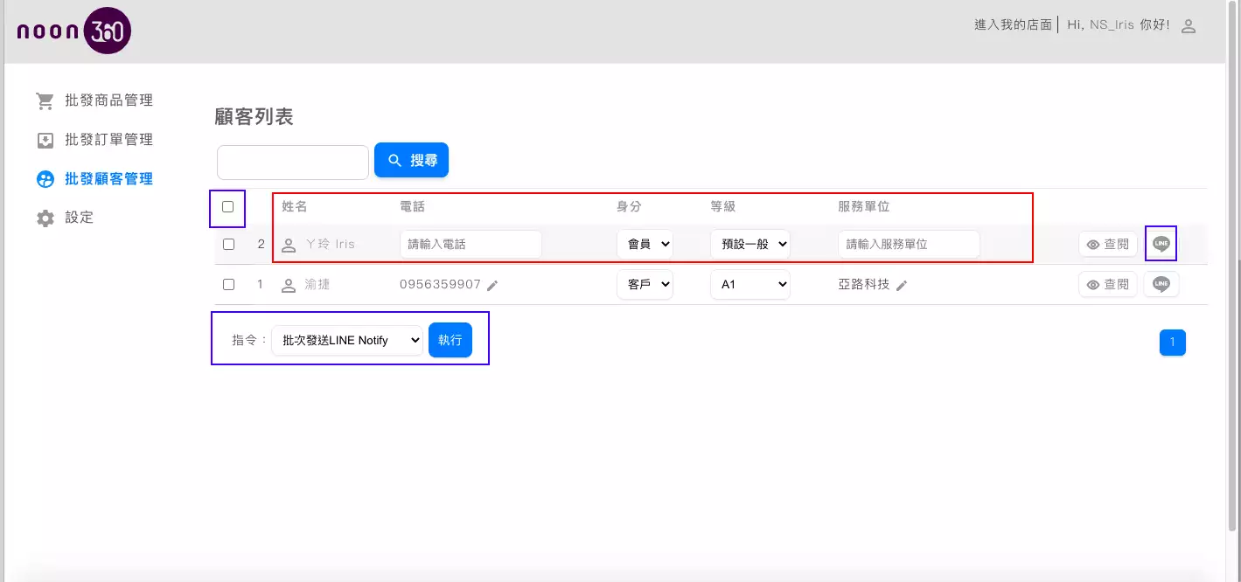The width and height of the screenshot is (1241, 582).
Task: Click the 請輸入電話 phone input field
Action: tap(471, 245)
